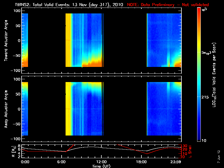Click the 'Toward Actuator Angle' axis label

(6, 40)
